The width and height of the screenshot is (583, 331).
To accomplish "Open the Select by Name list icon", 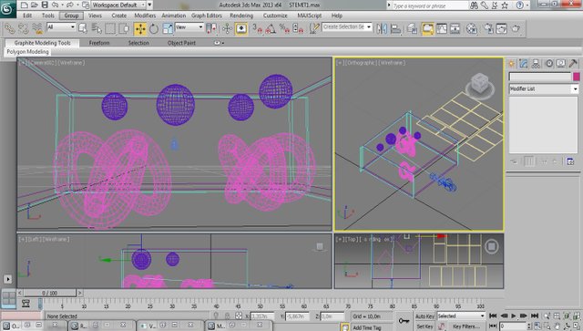I will tap(97, 28).
